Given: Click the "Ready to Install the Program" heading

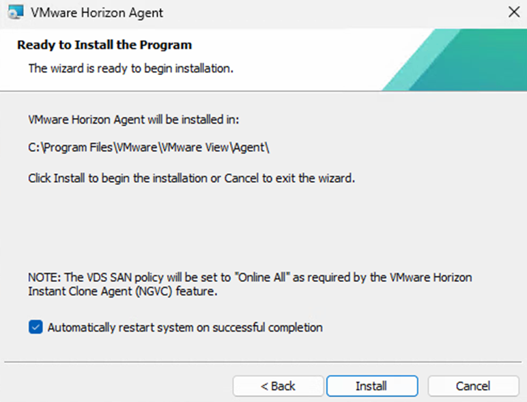Looking at the screenshot, I should 104,46.
